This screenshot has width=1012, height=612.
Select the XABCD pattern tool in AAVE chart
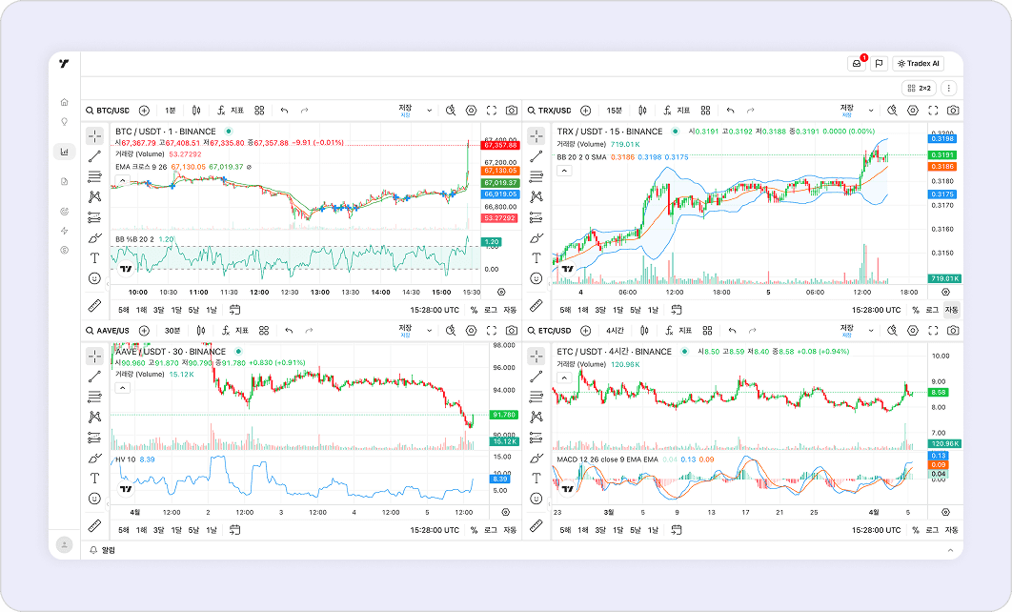pos(95,417)
